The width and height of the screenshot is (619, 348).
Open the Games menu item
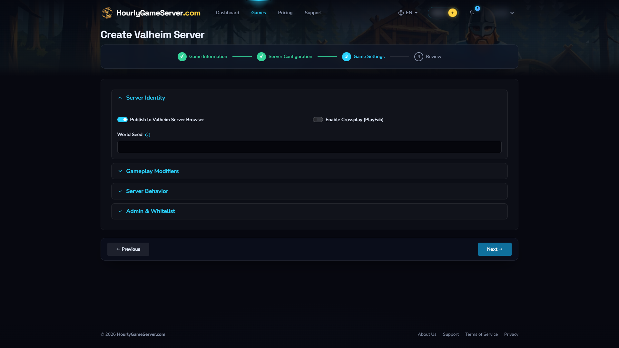coord(259,13)
